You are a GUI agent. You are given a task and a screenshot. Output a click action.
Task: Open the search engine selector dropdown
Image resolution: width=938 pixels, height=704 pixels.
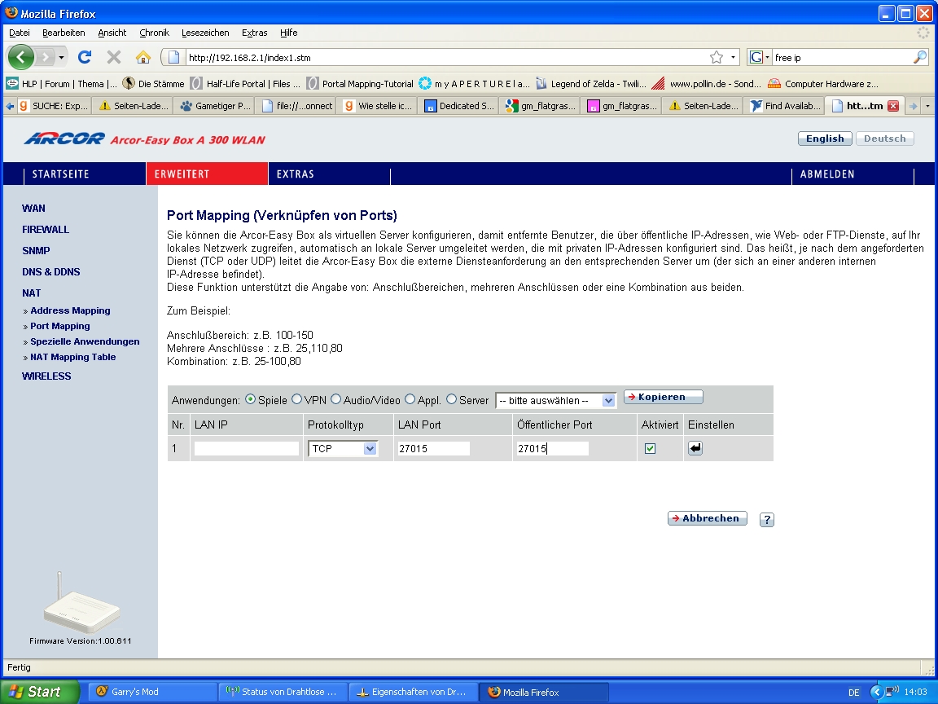tap(759, 57)
